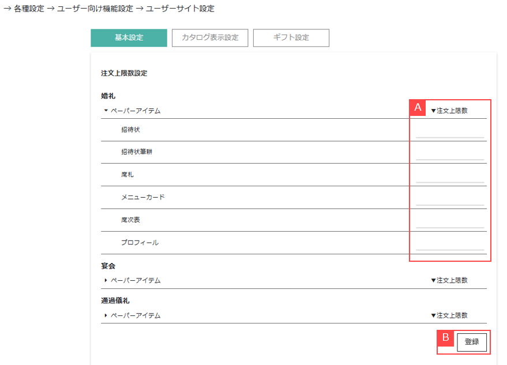507x365 pixels.
Task: Go to 各種設定 in the breadcrumb
Action: [29, 9]
